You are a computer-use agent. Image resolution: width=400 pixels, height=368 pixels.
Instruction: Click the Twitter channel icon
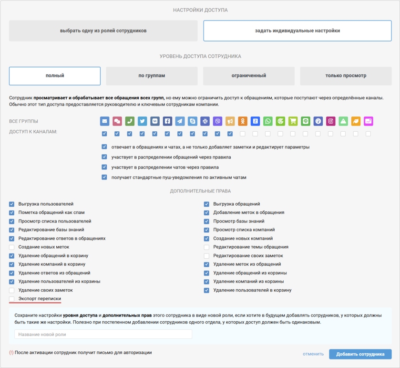point(142,121)
